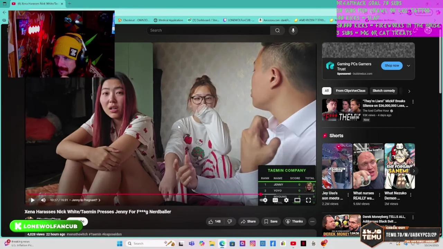Open the Mizkif 'They're Liars!' video thumbnail
Image resolution: width=443 pixels, height=249 pixels.
341,110
